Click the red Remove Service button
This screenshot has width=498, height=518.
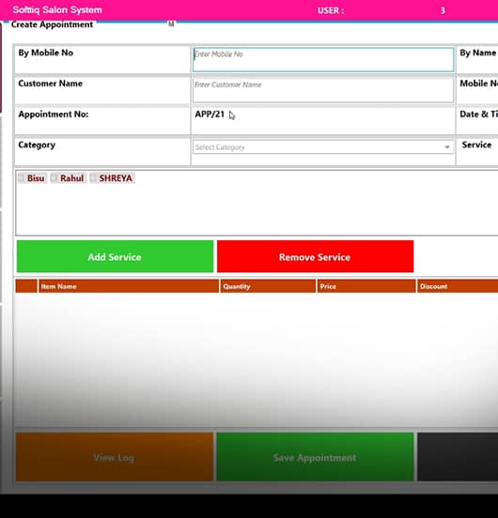[x=315, y=257]
